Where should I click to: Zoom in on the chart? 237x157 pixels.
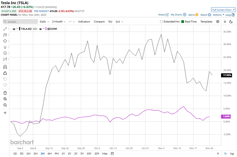click(5, 99)
